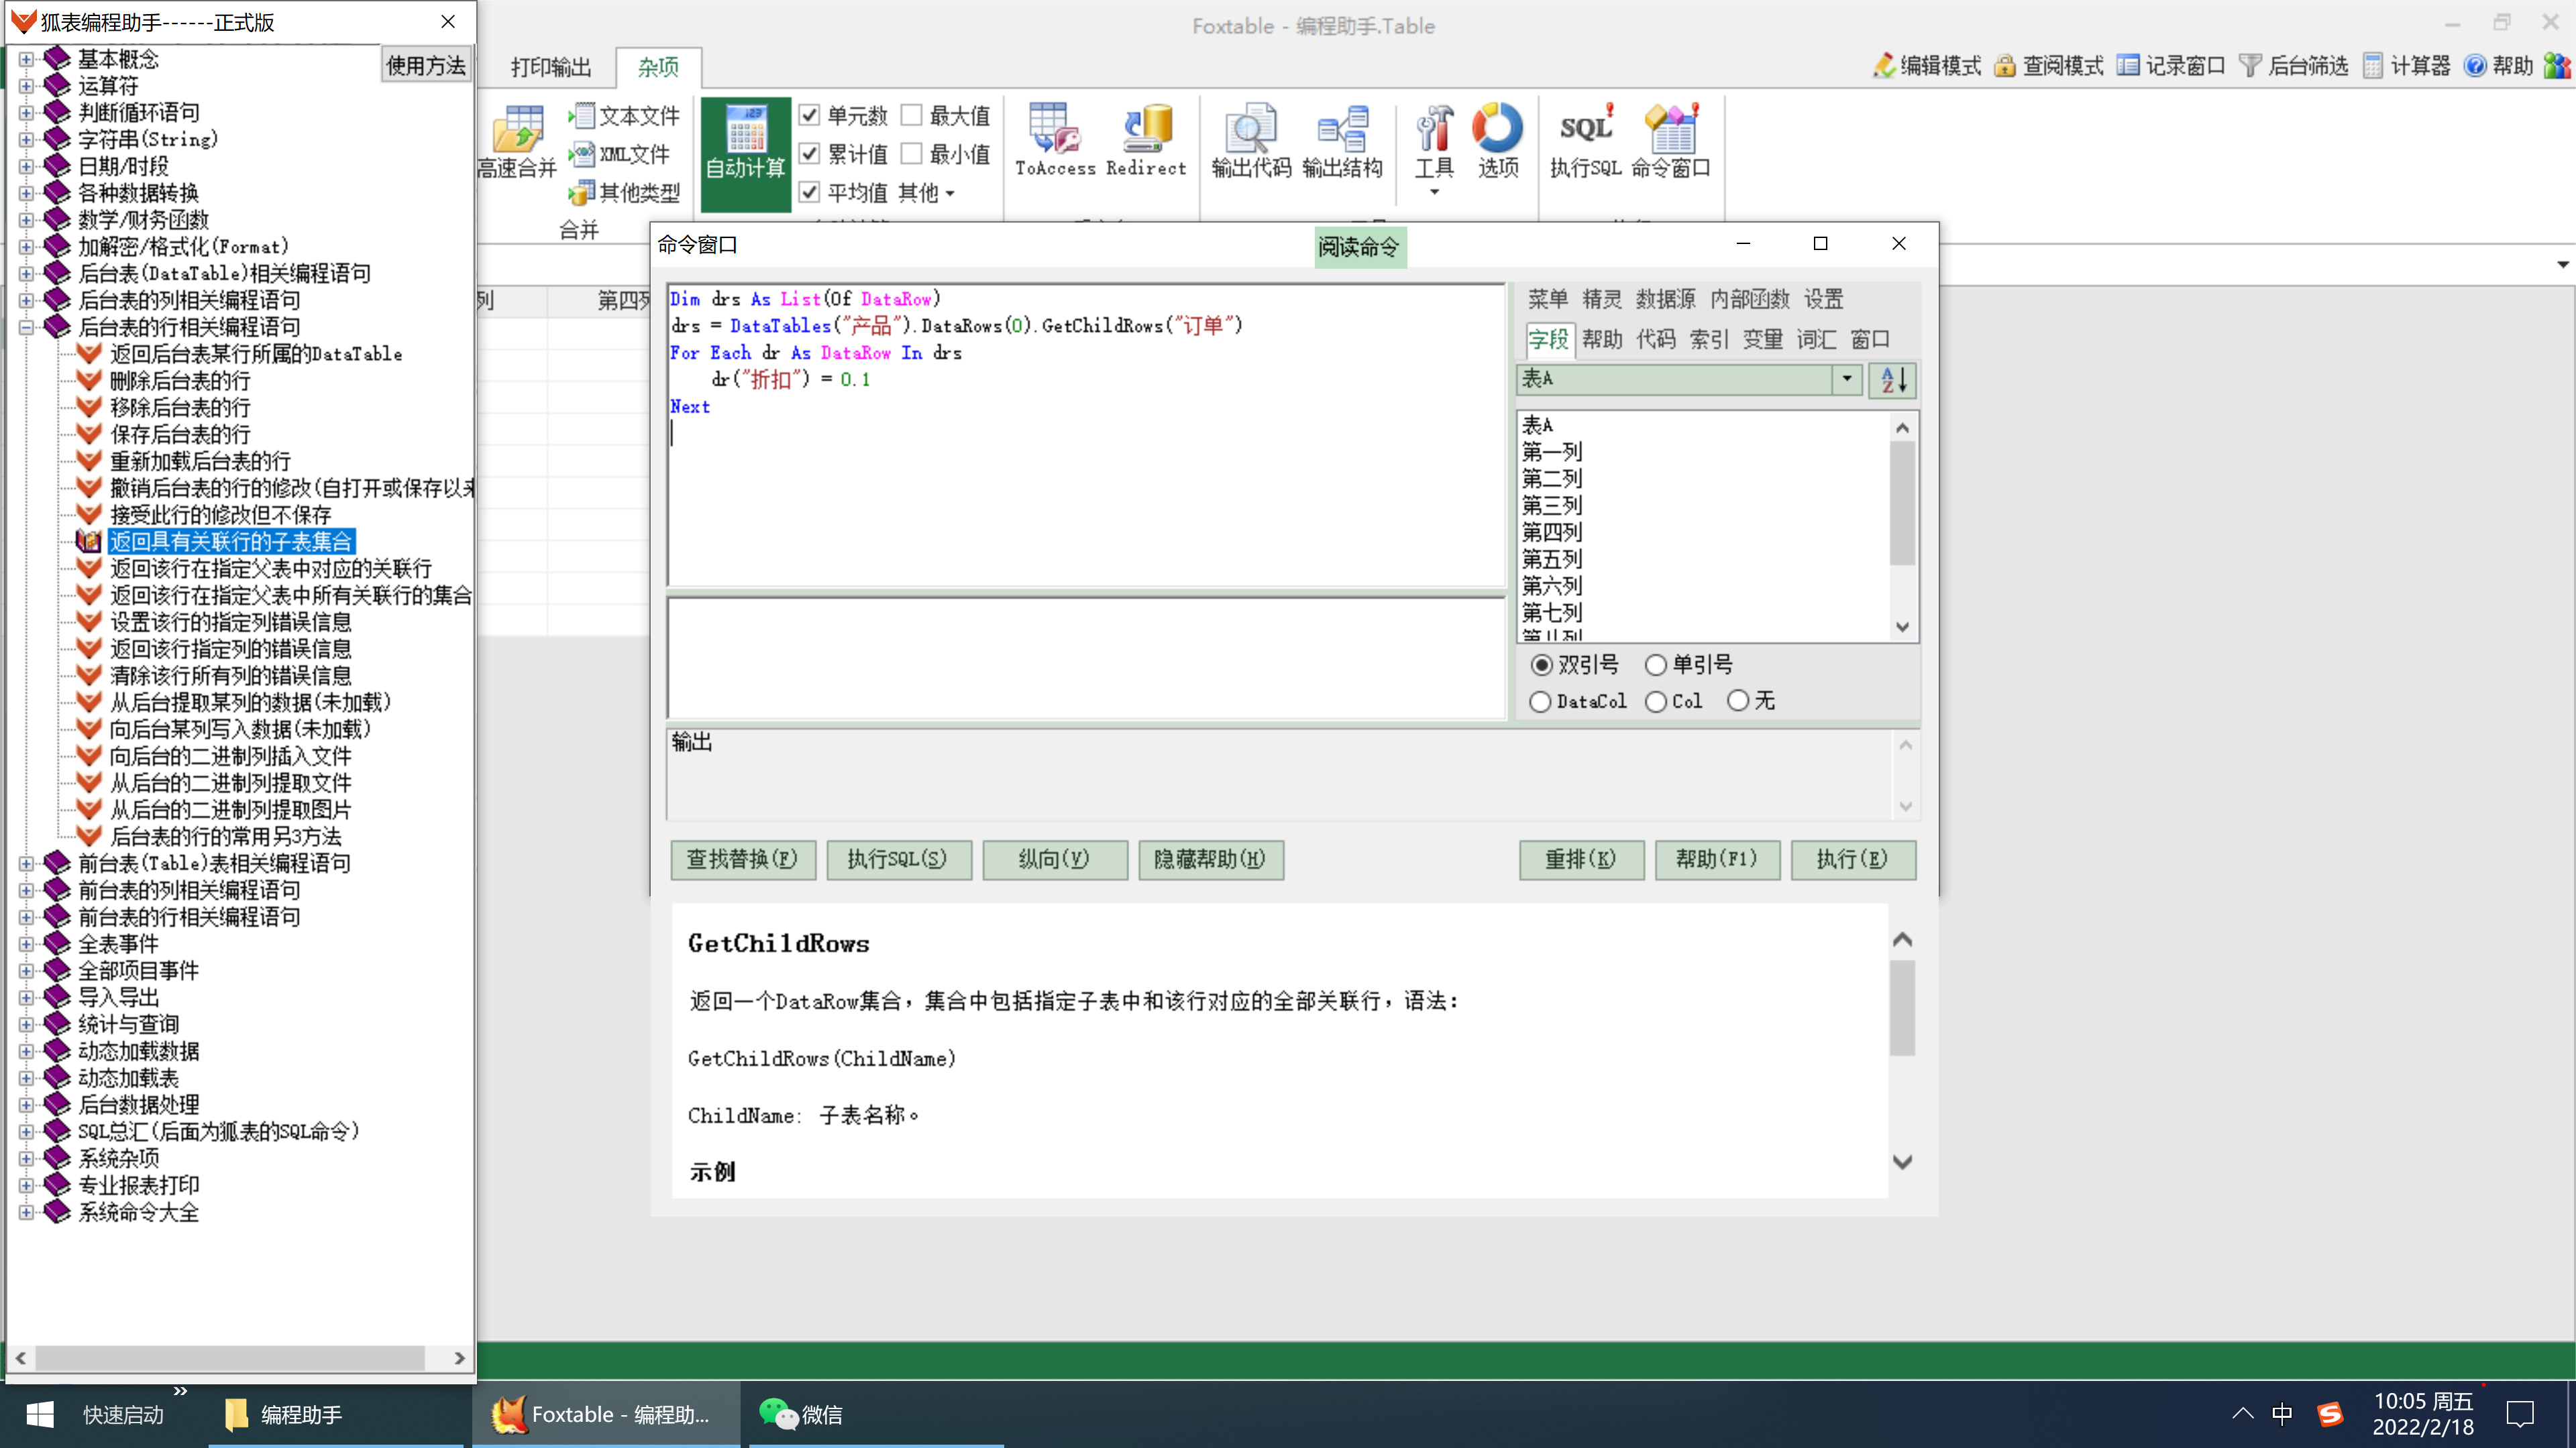Expand the 全表事件 tree node
This screenshot has width=2576, height=1448.
(27, 945)
